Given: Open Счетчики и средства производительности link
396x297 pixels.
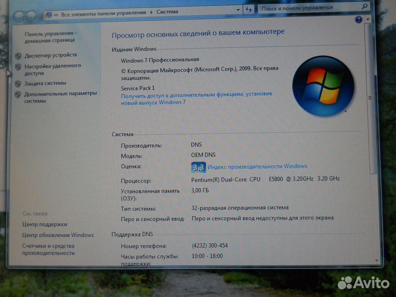Looking at the screenshot, I should point(48,249).
